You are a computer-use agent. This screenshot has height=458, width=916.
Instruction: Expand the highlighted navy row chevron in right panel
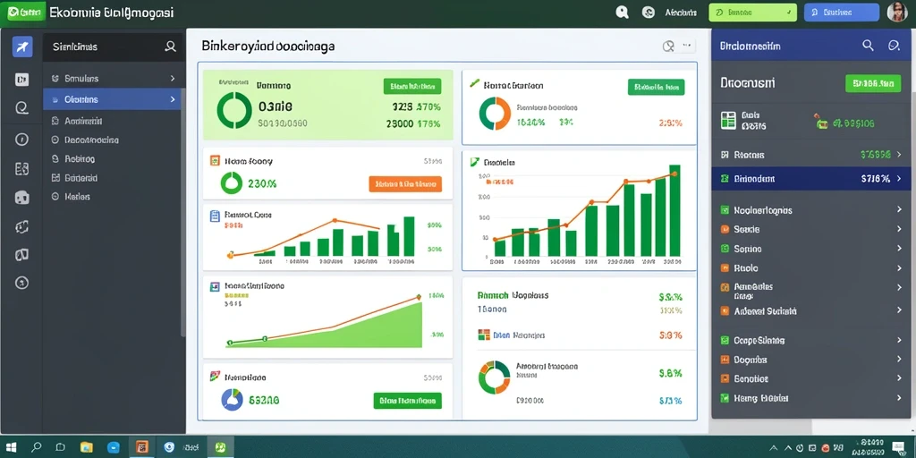click(x=898, y=179)
